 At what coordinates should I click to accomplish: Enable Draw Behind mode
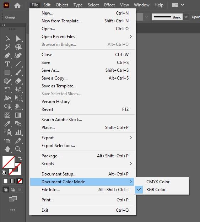coord(13,190)
